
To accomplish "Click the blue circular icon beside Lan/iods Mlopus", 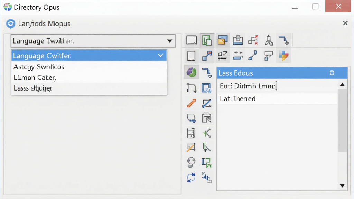I will coord(11,24).
